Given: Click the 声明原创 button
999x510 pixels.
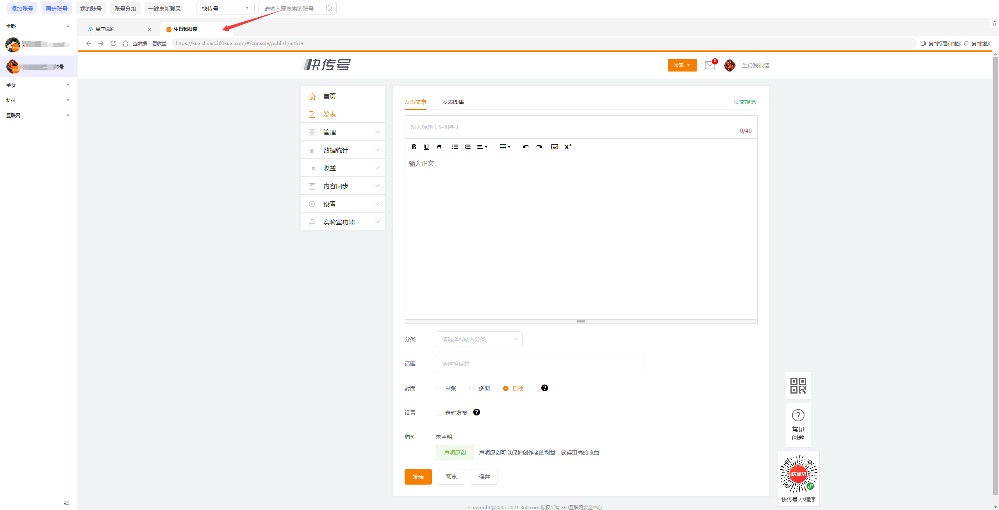Looking at the screenshot, I should (455, 453).
